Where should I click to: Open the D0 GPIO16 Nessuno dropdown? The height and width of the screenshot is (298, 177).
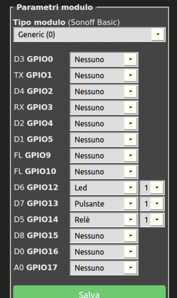(104, 252)
